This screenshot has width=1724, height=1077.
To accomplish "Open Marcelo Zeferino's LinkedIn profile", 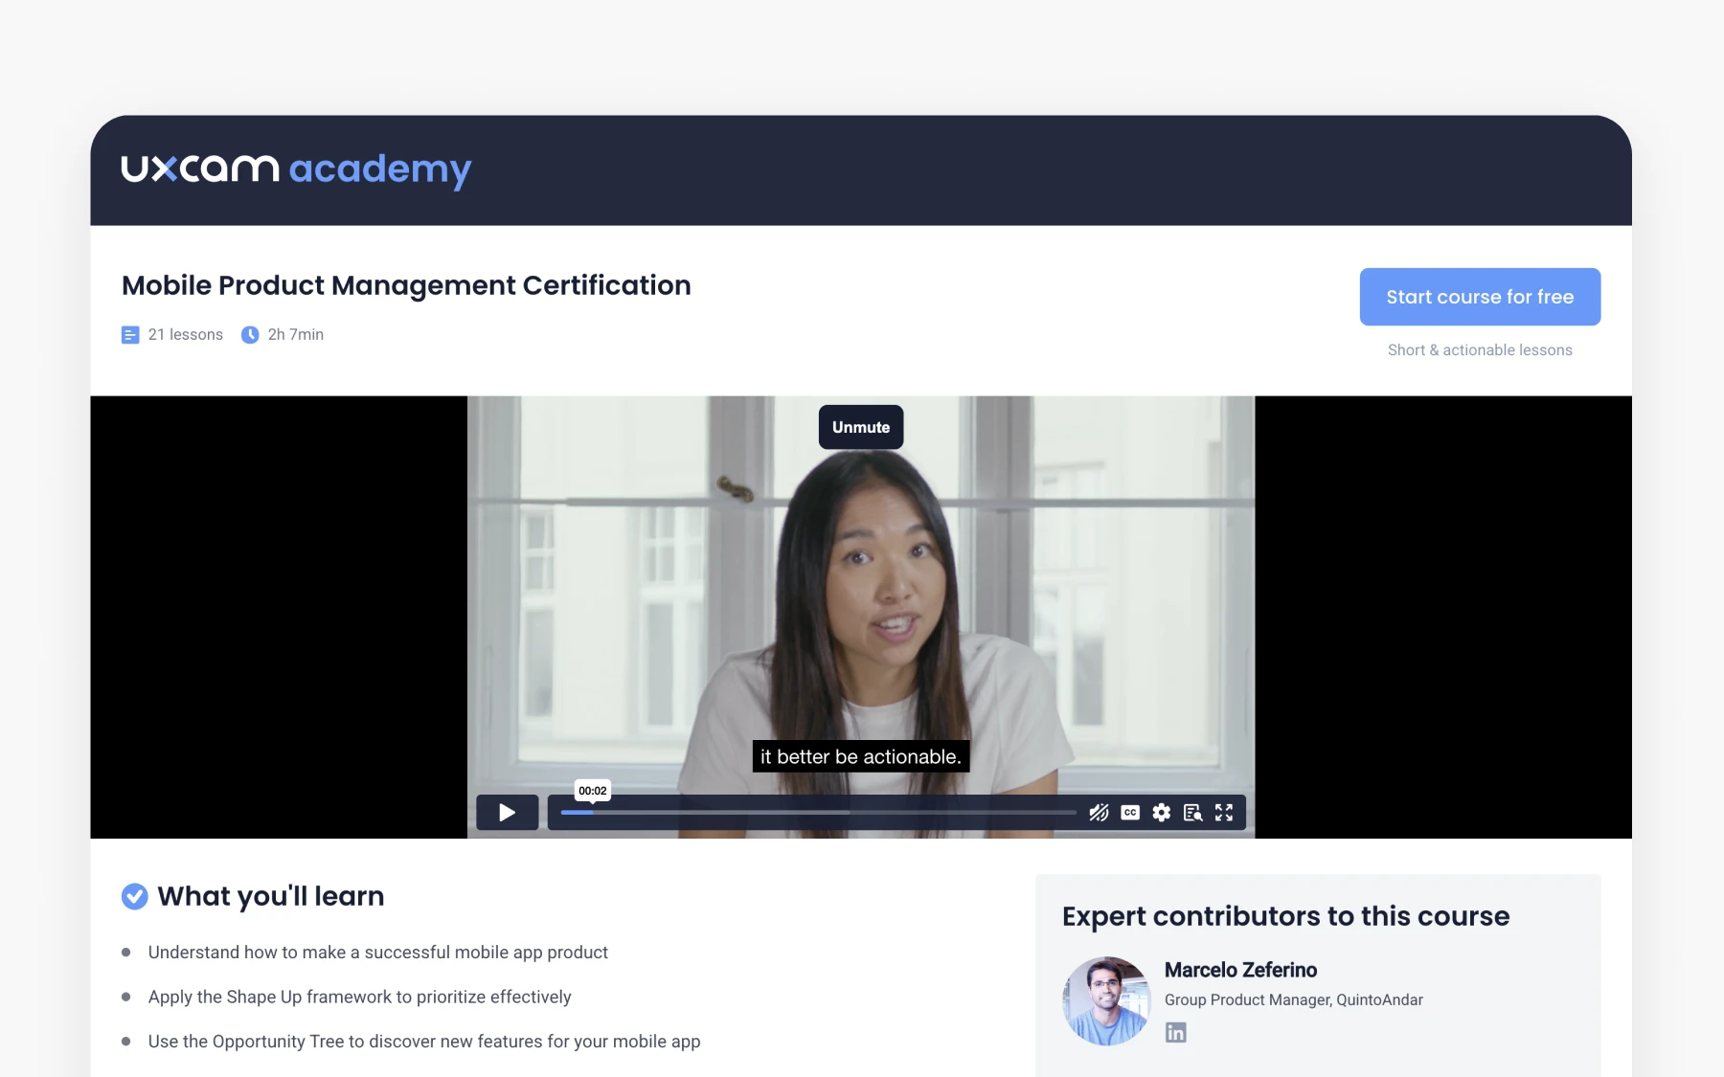I will point(1175,1032).
